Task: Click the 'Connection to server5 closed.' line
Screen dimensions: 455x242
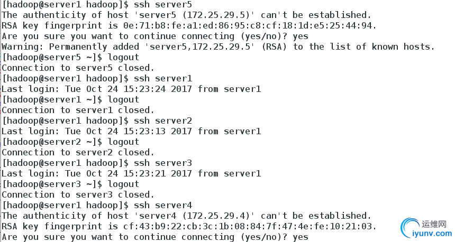Action: [78, 68]
